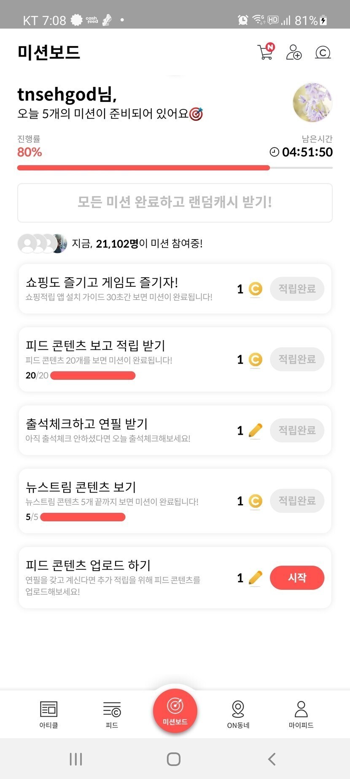
Task: Open the shopping cart icon
Action: tap(266, 52)
